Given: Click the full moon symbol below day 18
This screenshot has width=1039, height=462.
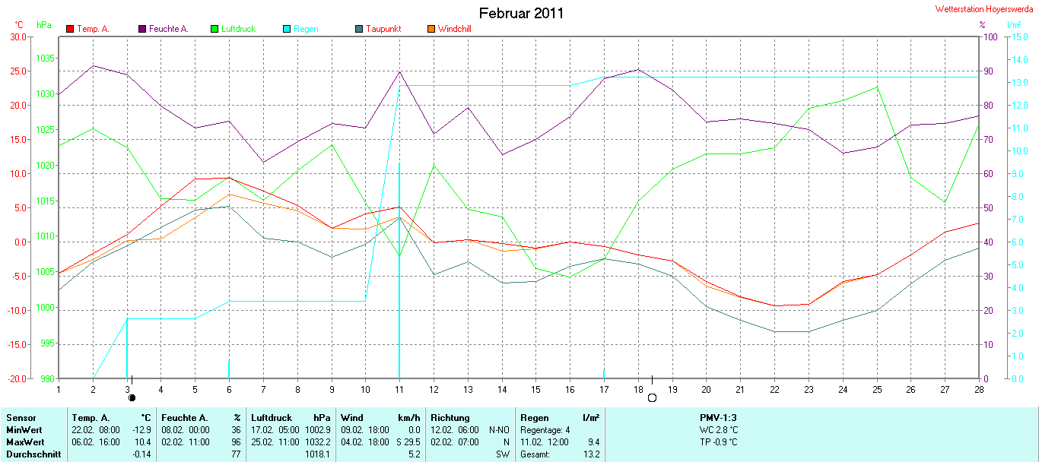Looking at the screenshot, I should 651,397.
